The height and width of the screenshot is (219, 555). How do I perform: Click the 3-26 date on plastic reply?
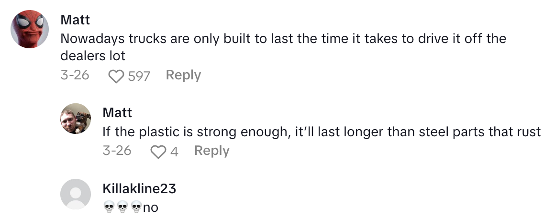(117, 151)
